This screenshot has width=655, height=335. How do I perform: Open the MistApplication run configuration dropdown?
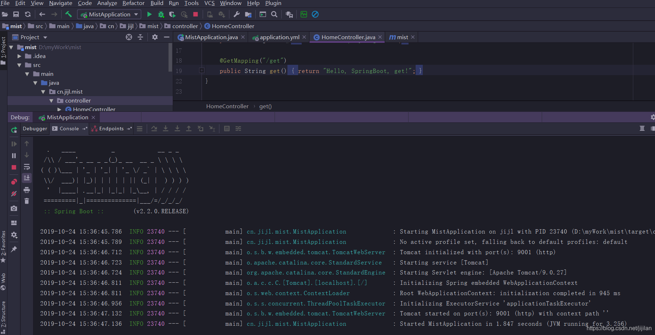pyautogui.click(x=109, y=15)
